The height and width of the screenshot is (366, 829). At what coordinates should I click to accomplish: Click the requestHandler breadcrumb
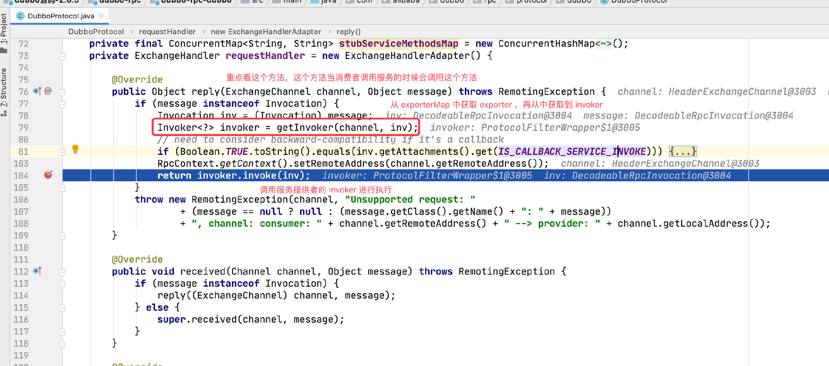[x=167, y=32]
